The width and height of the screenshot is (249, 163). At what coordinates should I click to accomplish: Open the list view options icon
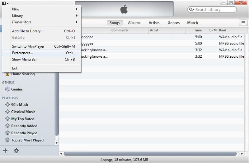click(243, 23)
